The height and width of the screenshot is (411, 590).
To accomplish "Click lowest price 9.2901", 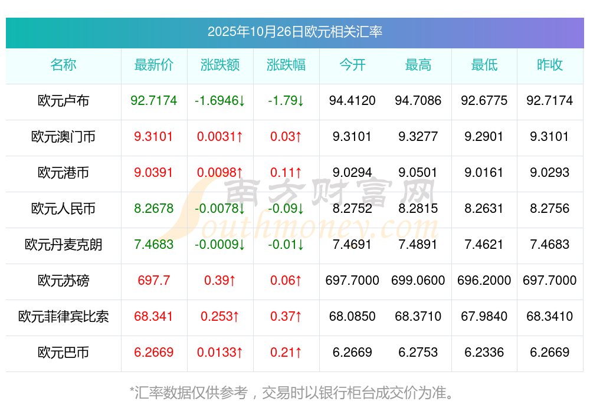I will pos(484,136).
